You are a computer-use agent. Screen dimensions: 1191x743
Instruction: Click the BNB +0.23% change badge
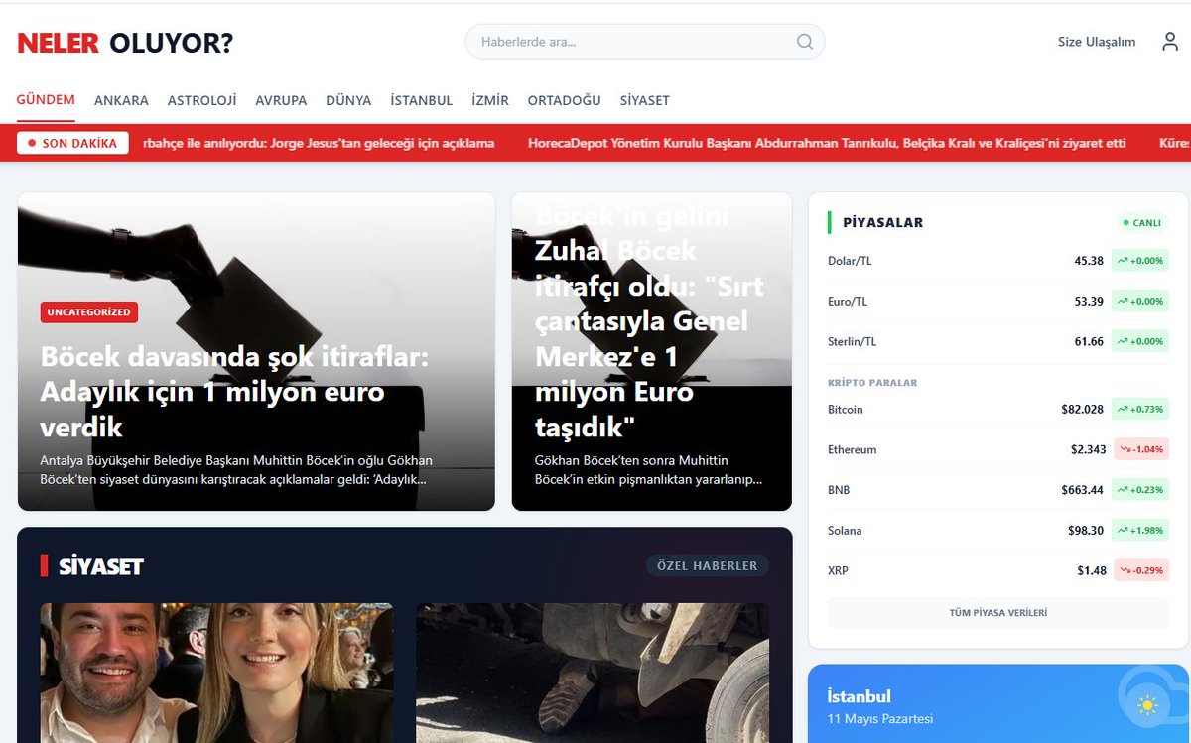coord(1139,490)
